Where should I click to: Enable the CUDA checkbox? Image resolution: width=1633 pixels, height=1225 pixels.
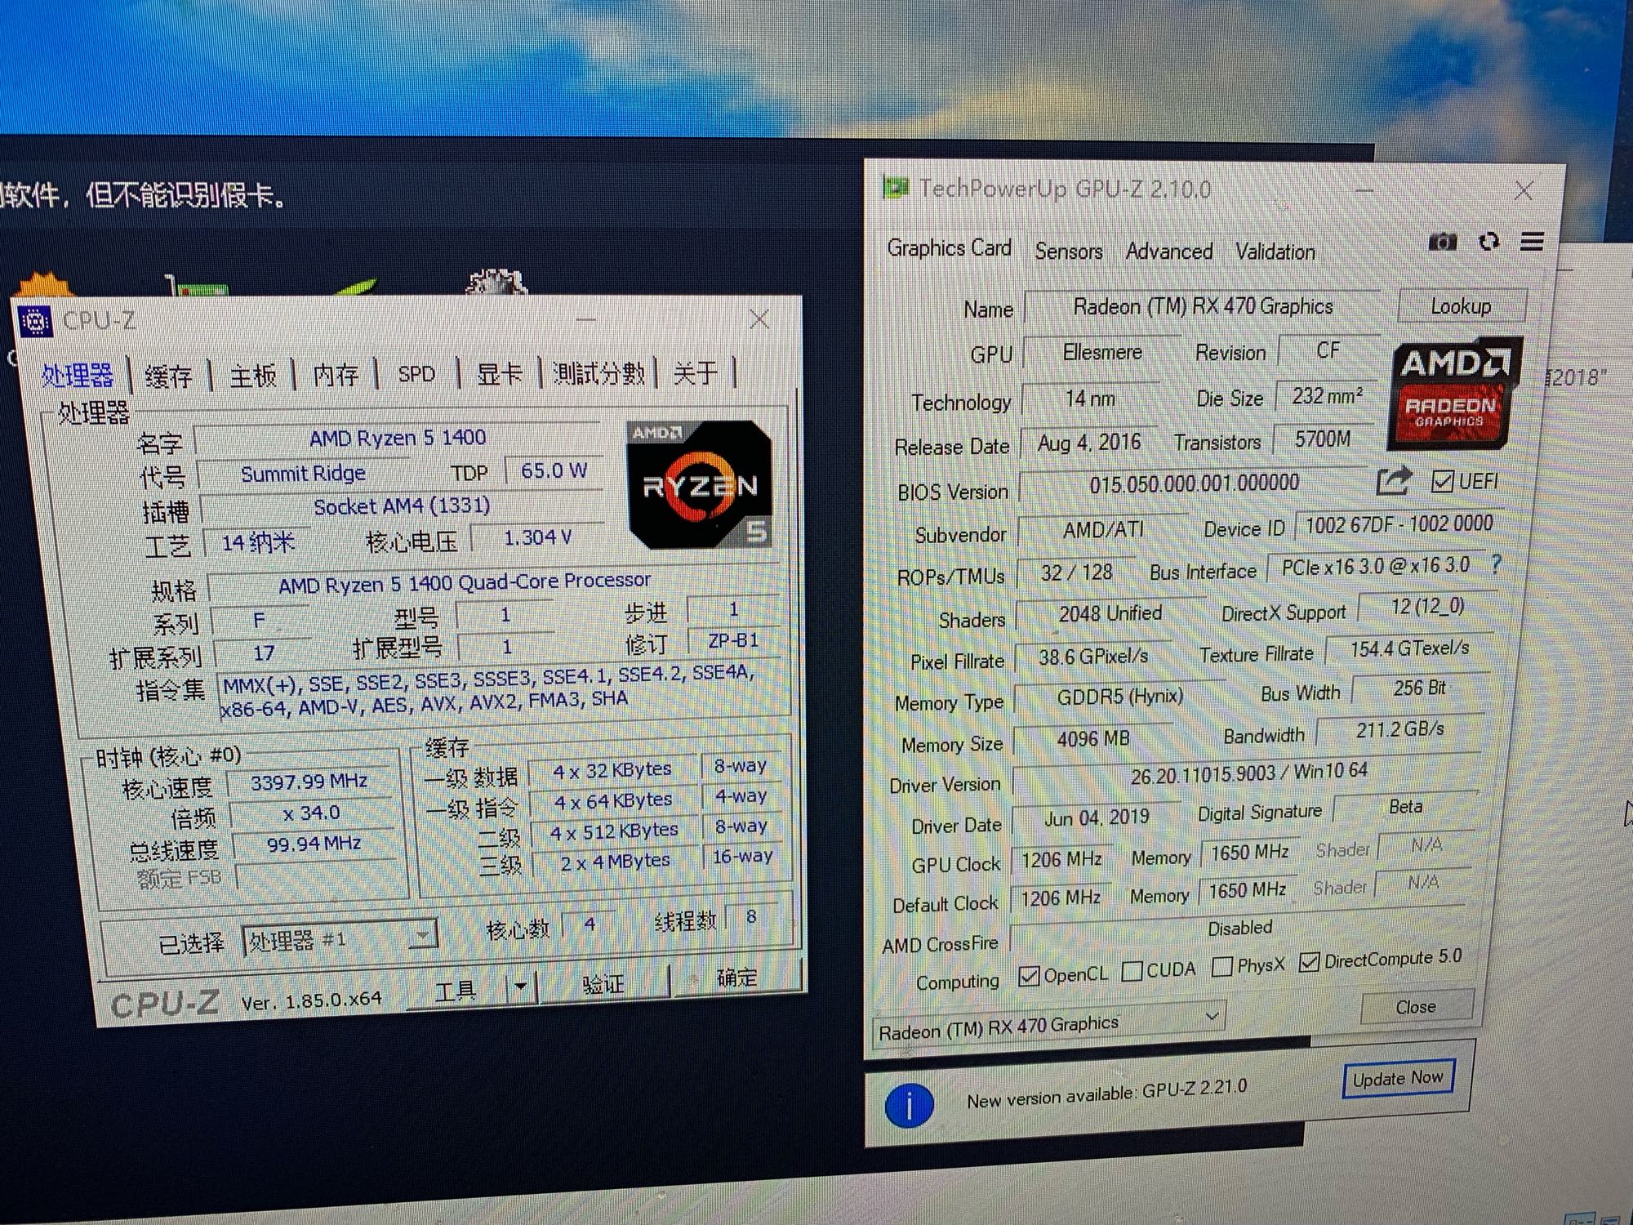click(1132, 971)
